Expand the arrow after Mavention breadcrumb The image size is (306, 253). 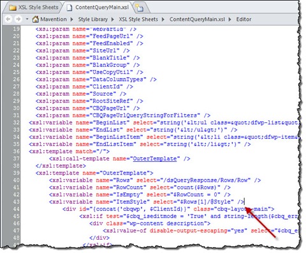click(x=71, y=19)
